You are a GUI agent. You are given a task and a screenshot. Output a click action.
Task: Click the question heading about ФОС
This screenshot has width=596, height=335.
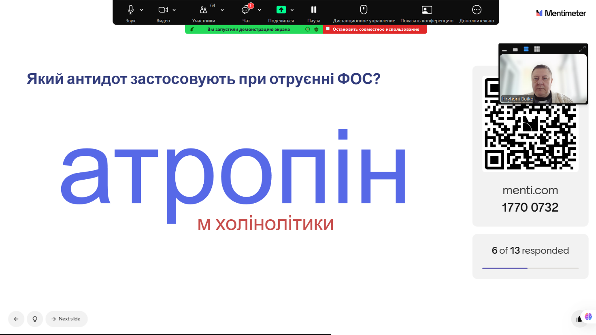coord(204,79)
